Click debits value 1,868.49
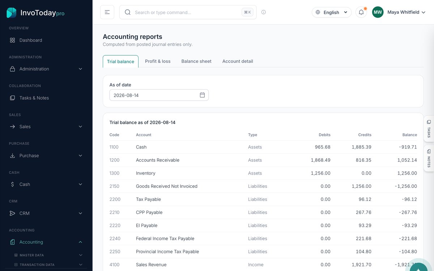Viewport: 434px width, 271px height. pos(320,160)
